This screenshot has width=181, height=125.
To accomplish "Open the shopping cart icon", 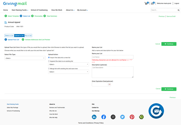I will (x=146, y=3).
